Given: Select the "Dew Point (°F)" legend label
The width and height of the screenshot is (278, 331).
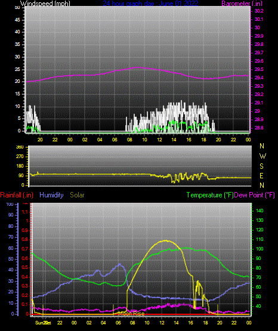Looking at the screenshot, I should tap(255, 195).
